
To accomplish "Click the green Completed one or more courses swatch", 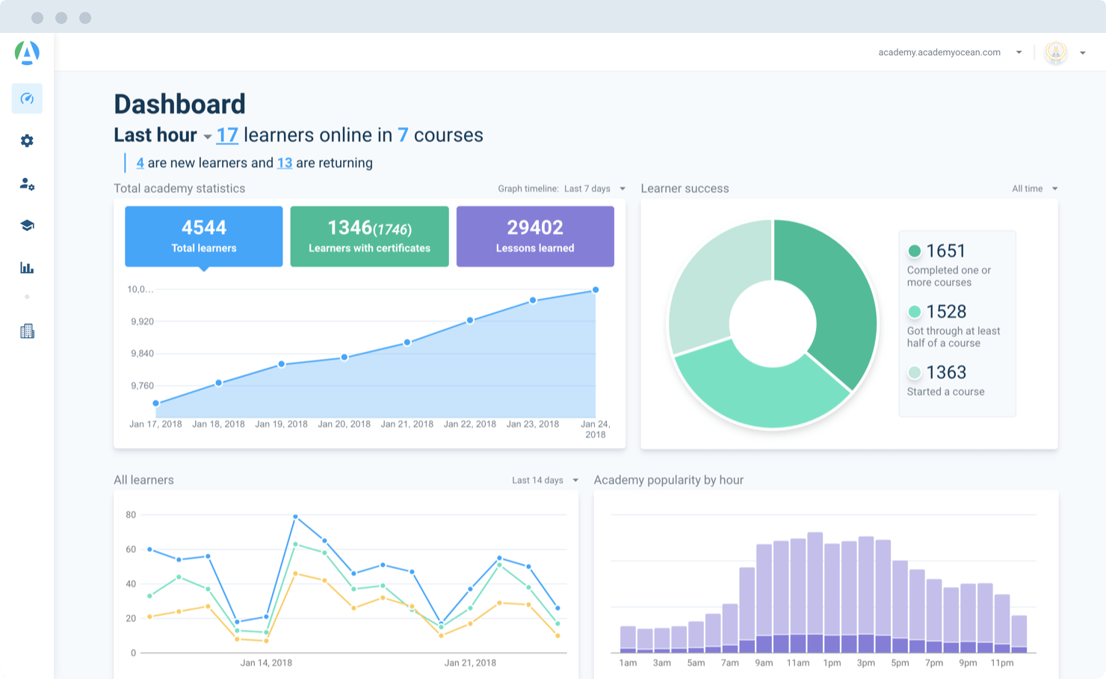I will (x=914, y=251).
